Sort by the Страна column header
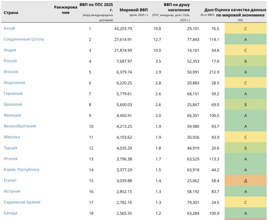The height and width of the screenshot is (220, 268). coord(11,13)
